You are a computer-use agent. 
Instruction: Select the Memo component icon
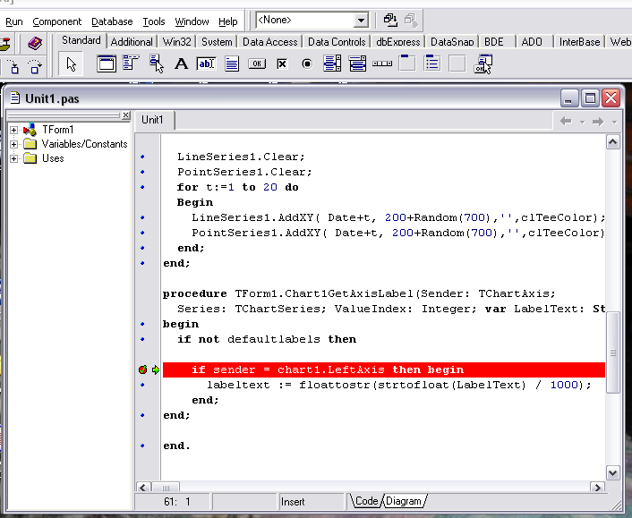click(232, 64)
